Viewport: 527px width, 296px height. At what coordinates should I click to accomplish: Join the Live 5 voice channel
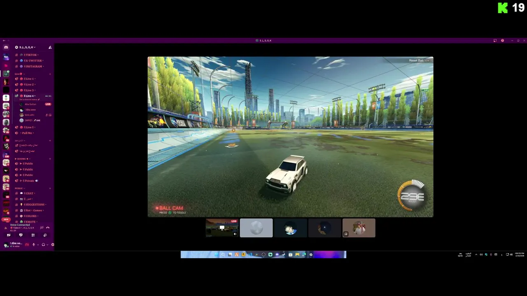pos(31,127)
